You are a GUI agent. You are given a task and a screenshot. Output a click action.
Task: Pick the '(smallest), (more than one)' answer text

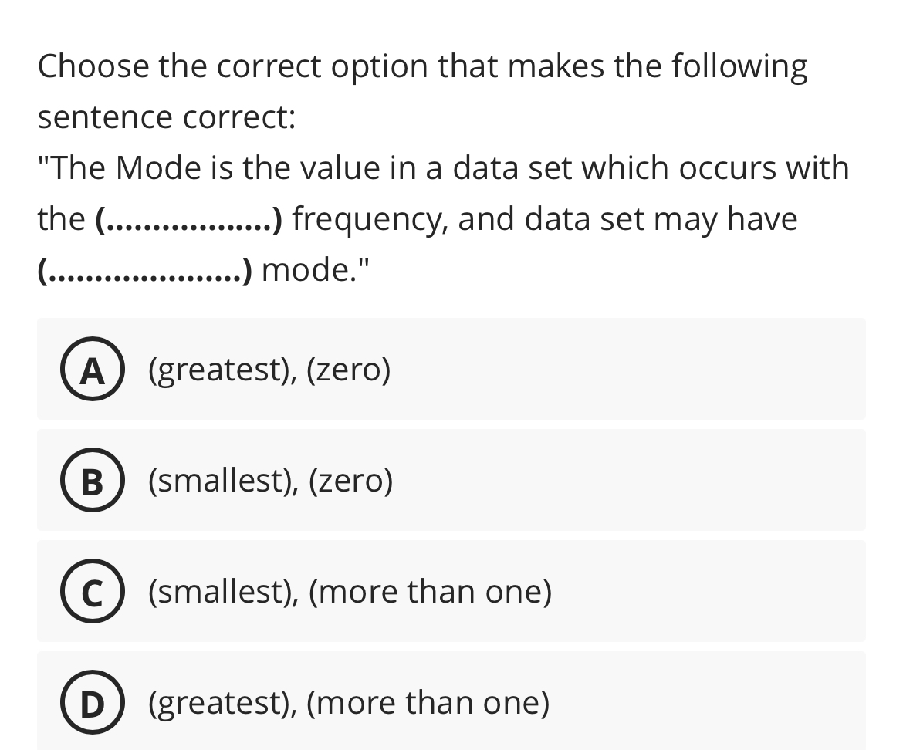(350, 592)
